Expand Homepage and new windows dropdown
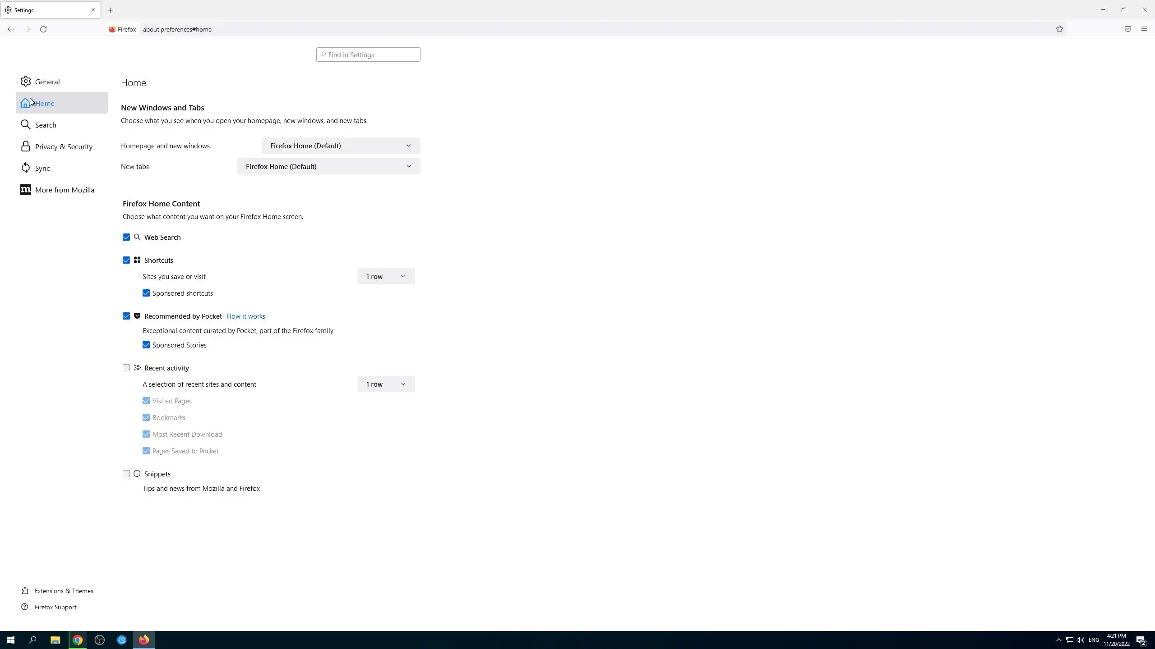The width and height of the screenshot is (1155, 649). click(x=341, y=146)
